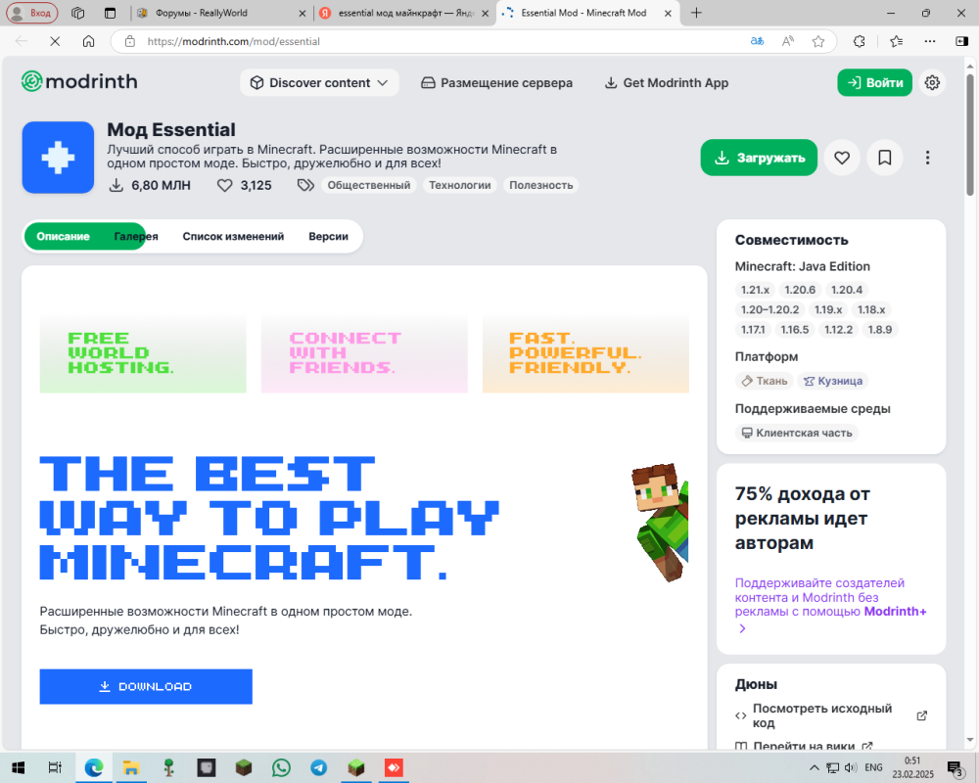Open the Список изменений tab

pos(233,236)
